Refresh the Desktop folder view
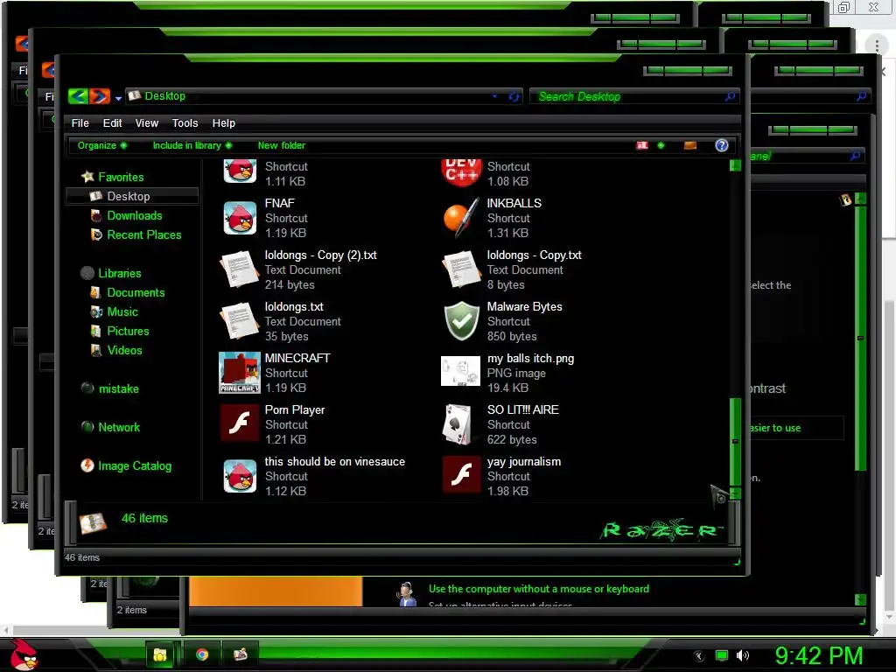The image size is (896, 672). 514,96
